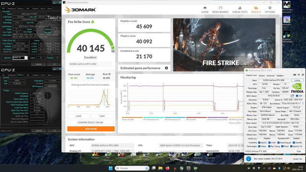
Task: Click the Bluetooth tray icon
Action: click(x=279, y=168)
